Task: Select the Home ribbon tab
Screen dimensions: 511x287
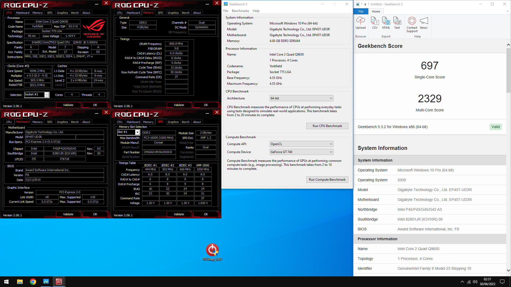Action: (376, 11)
